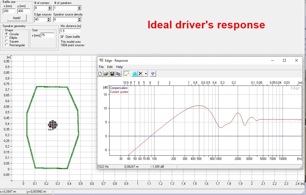
Task: Open the Edit menu in Response window
Action: pyautogui.click(x=110, y=67)
